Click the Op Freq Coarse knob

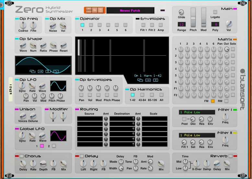[x=23, y=25]
